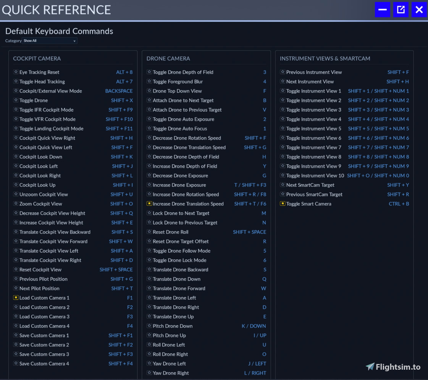Select the Instrument Views & SmartCam heading
The height and width of the screenshot is (380, 428).
point(325,59)
